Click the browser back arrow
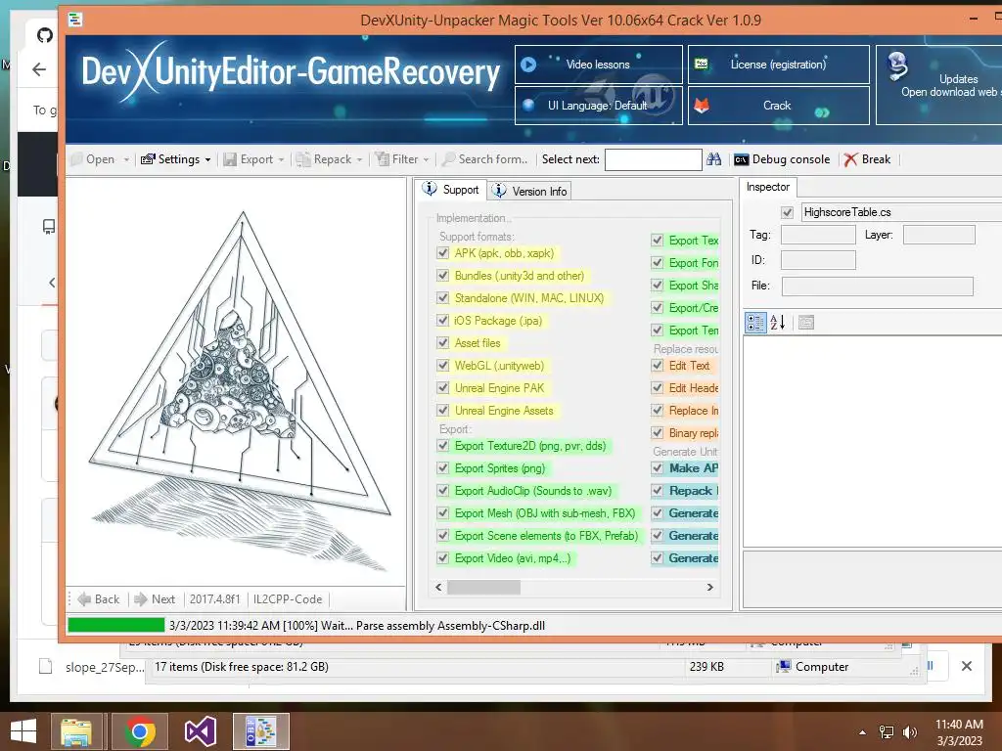1002x751 pixels. (39, 69)
